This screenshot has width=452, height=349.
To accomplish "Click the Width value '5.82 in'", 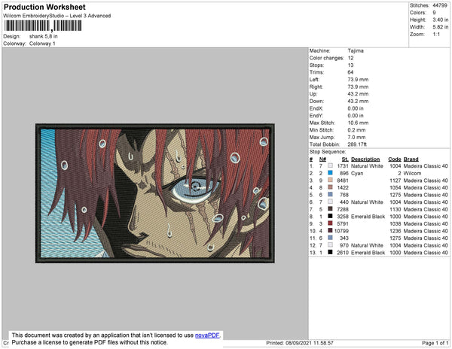I will click(x=440, y=27).
